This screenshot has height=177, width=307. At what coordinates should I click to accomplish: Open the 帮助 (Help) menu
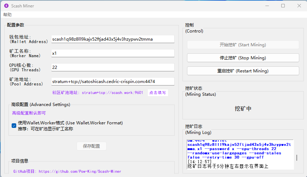coord(7,15)
